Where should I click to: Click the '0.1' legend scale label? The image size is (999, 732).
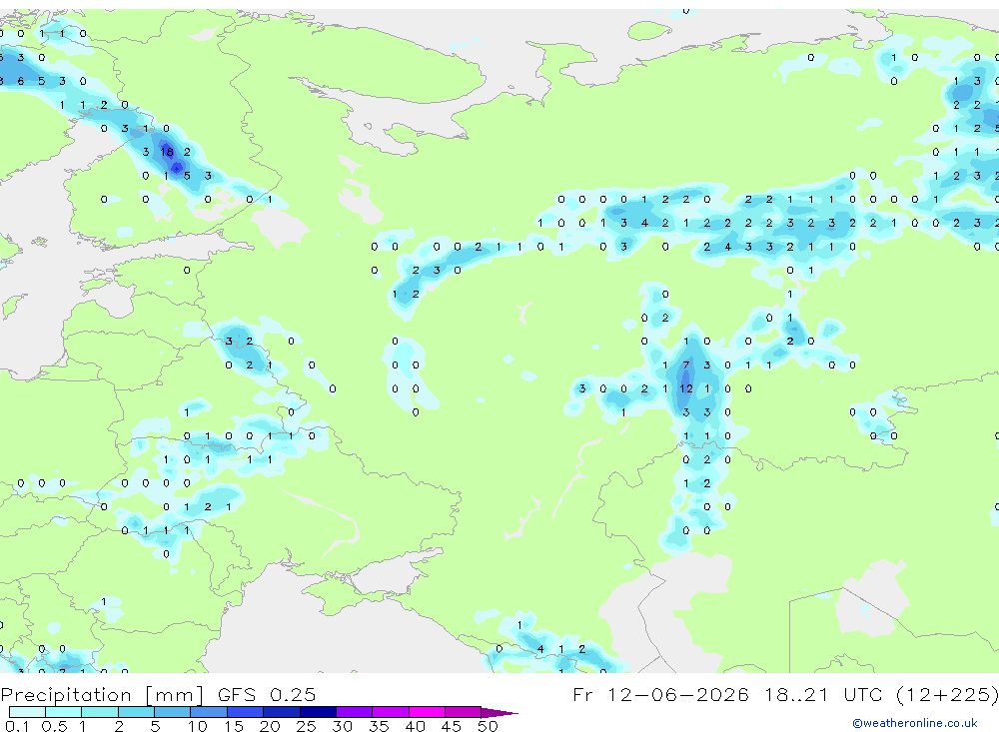[x=16, y=726]
